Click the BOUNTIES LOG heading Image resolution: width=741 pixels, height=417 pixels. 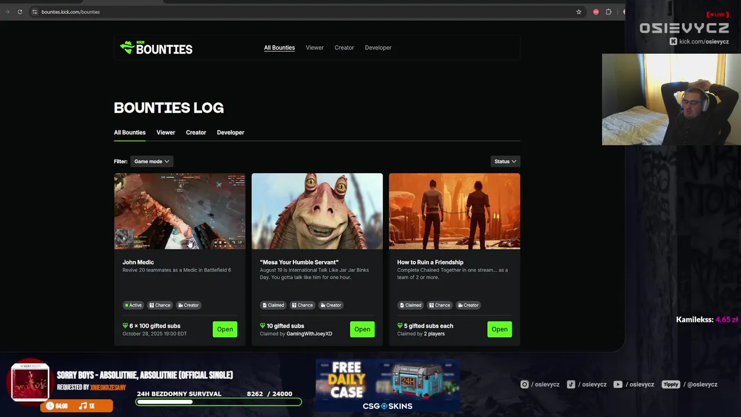tap(168, 108)
